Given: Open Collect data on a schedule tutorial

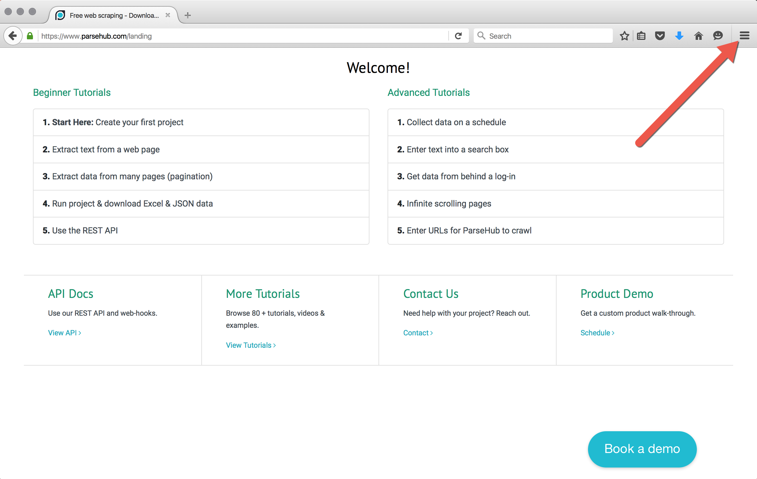Looking at the screenshot, I should point(555,122).
